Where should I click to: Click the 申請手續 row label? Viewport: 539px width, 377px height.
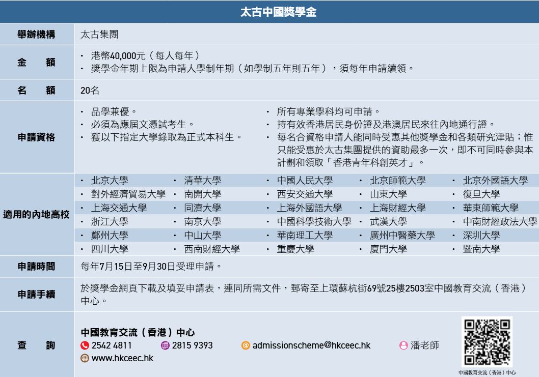pyautogui.click(x=37, y=295)
